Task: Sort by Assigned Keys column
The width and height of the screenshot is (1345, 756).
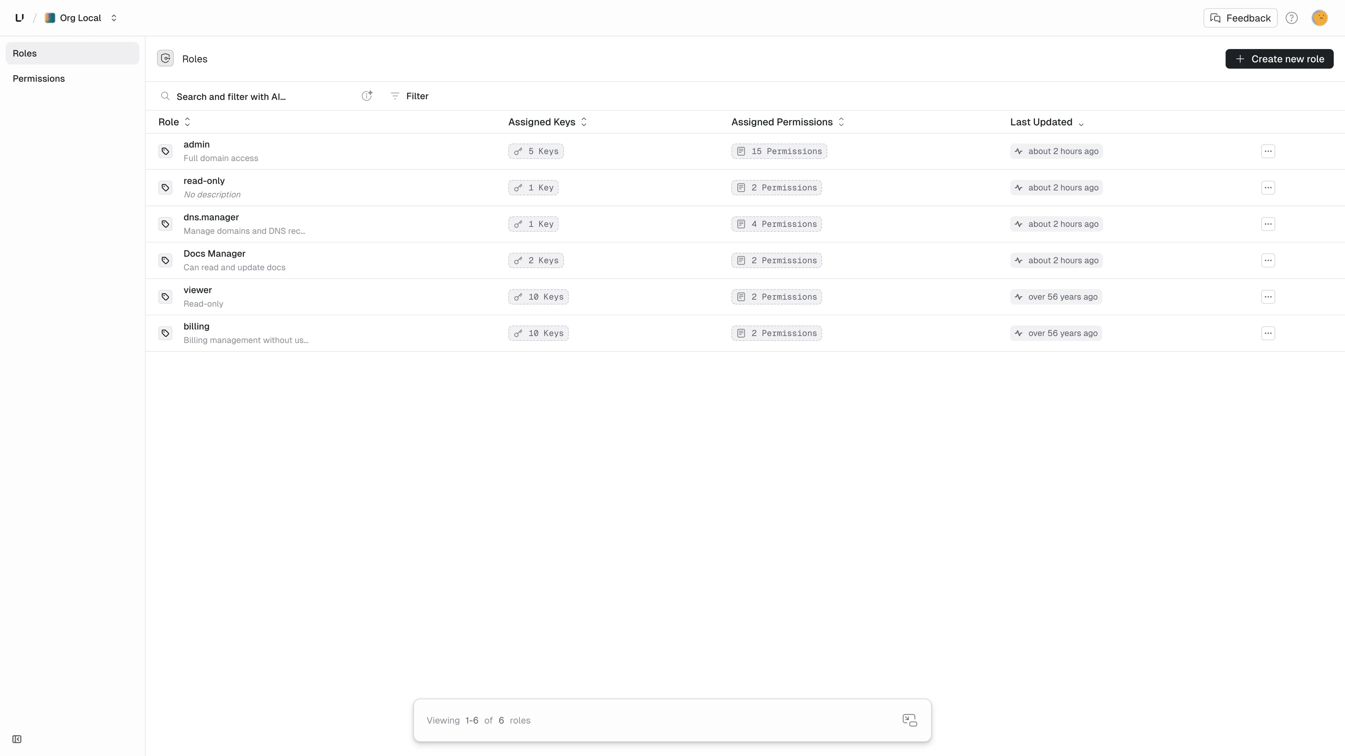Action: click(x=548, y=121)
